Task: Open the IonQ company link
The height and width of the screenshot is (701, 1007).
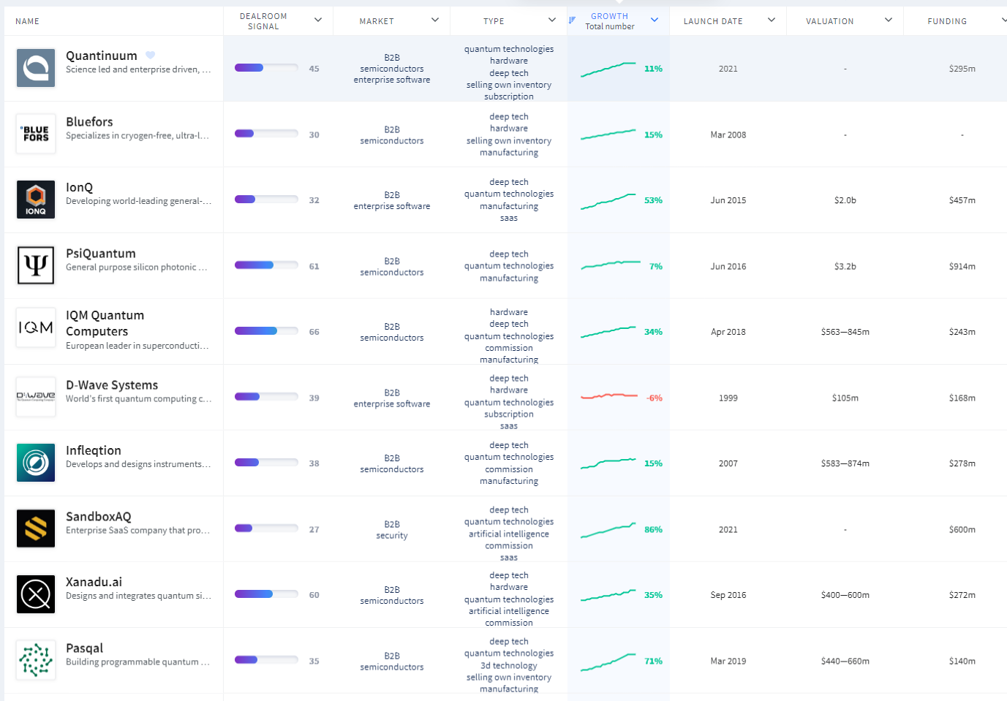Action: (x=79, y=187)
